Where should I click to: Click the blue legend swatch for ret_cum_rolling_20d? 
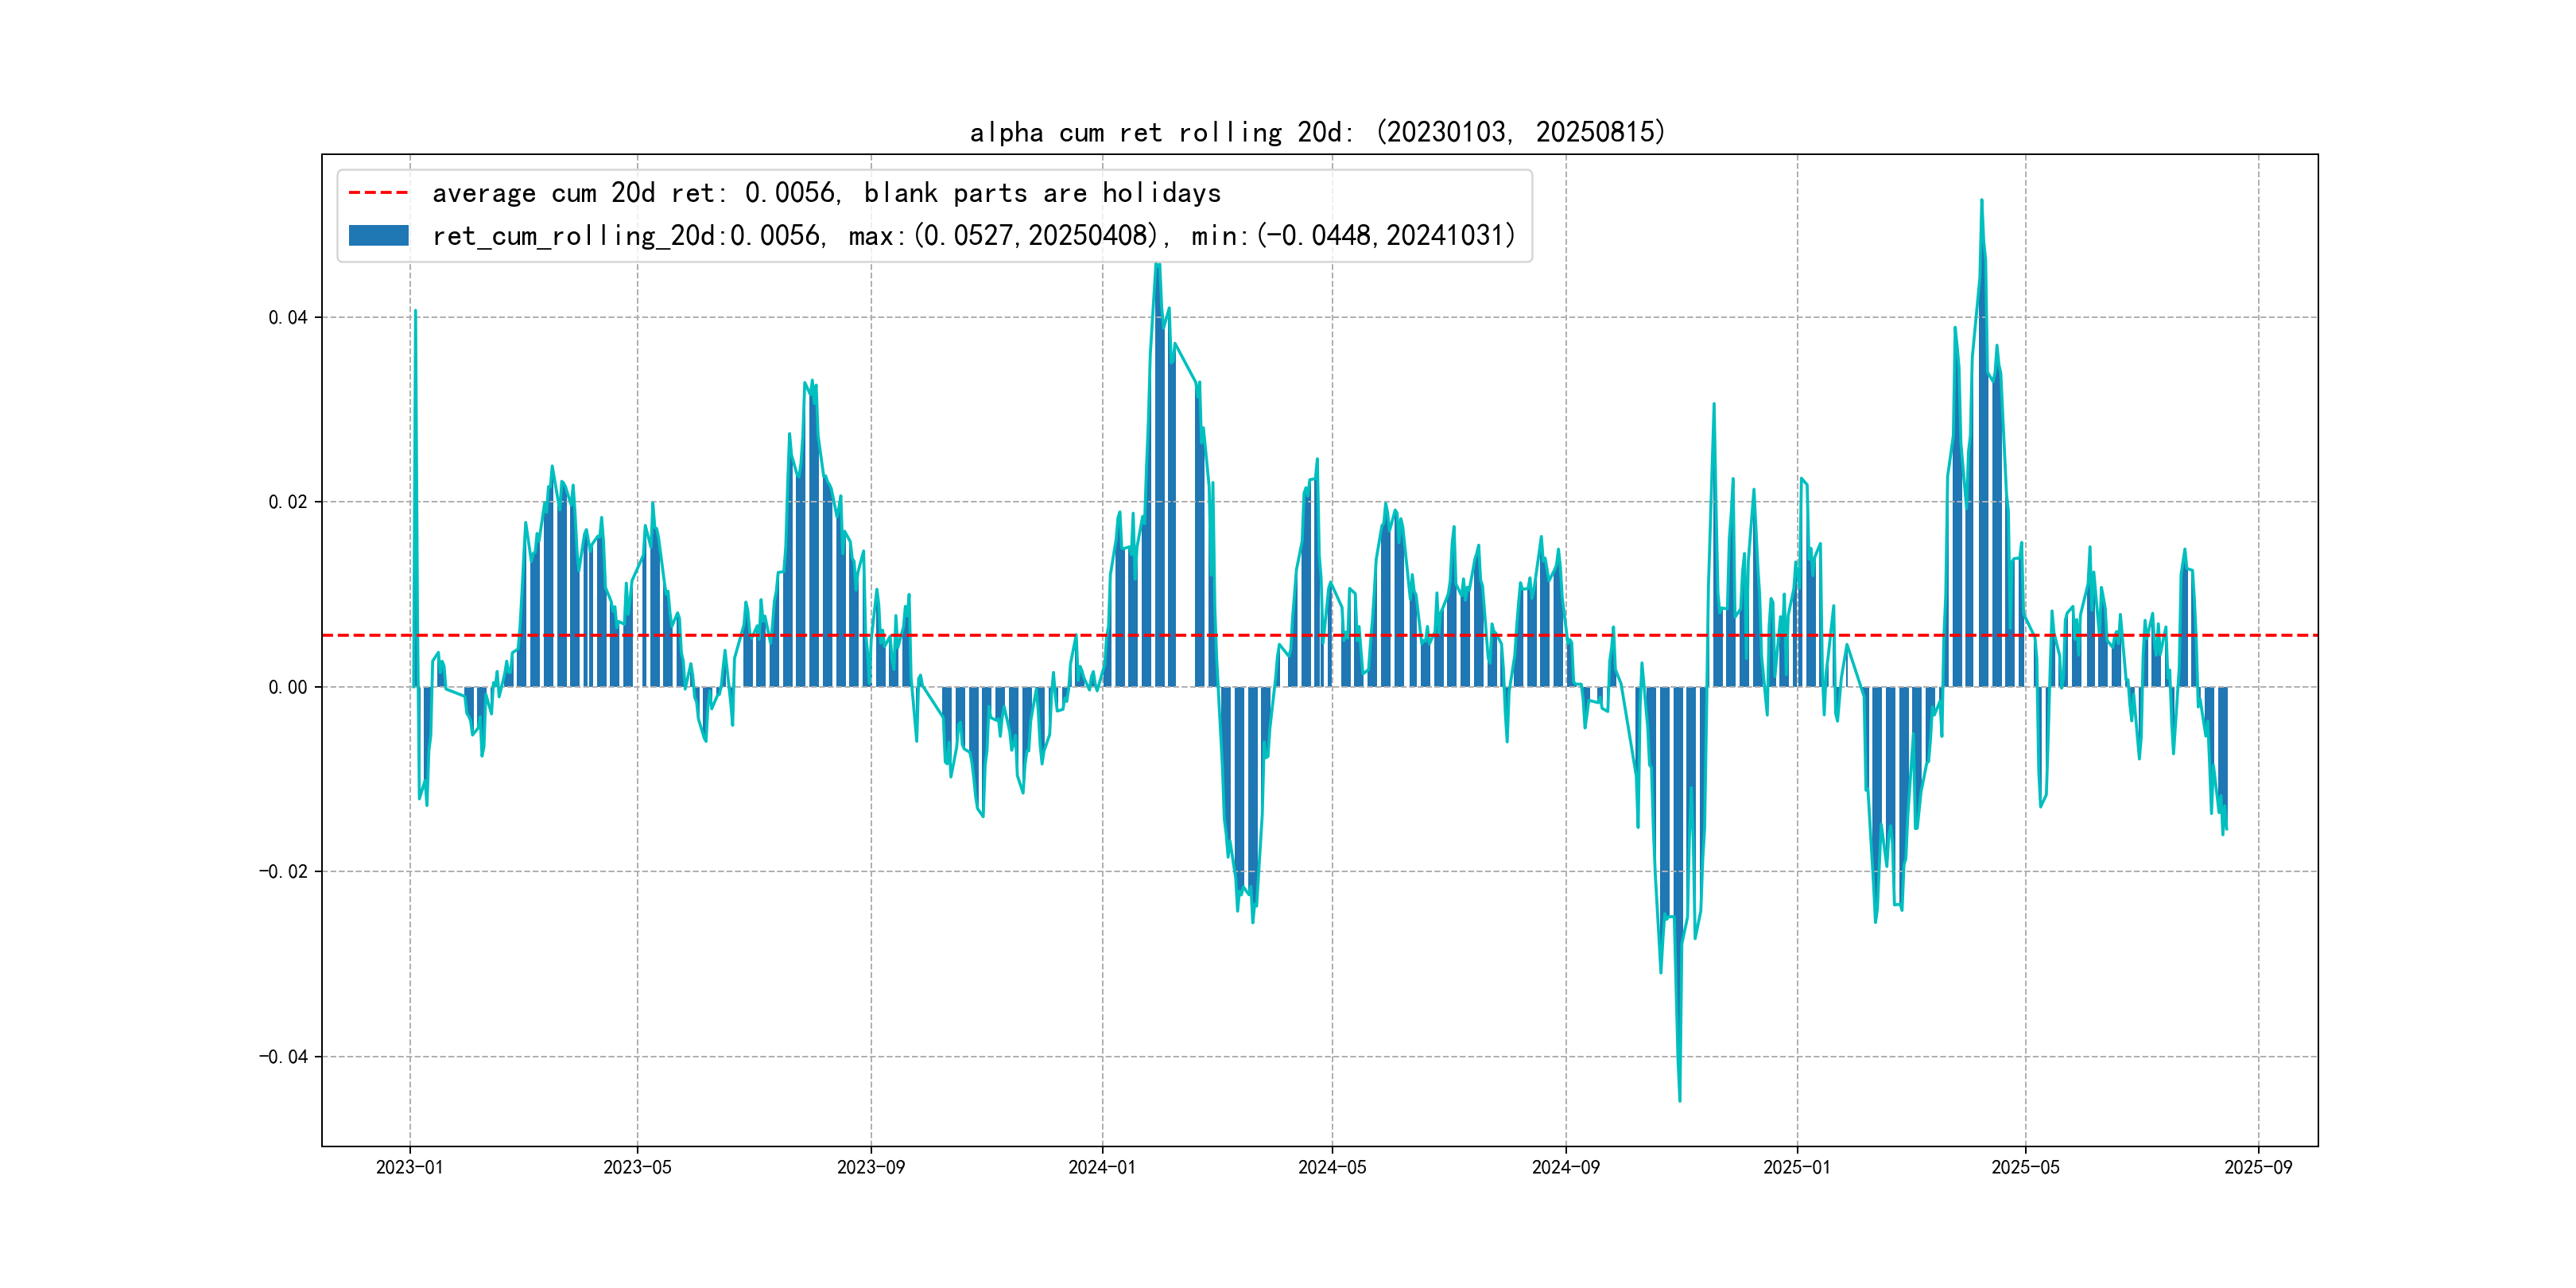[378, 235]
